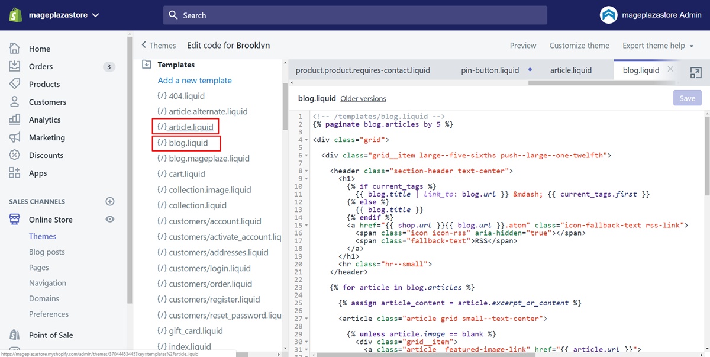Click the Save button
The width and height of the screenshot is (710, 357).
click(687, 98)
